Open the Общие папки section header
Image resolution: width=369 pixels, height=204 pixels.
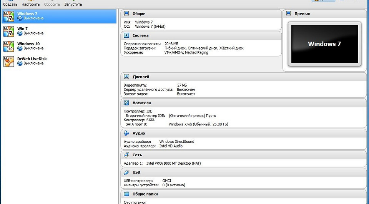[244, 194]
